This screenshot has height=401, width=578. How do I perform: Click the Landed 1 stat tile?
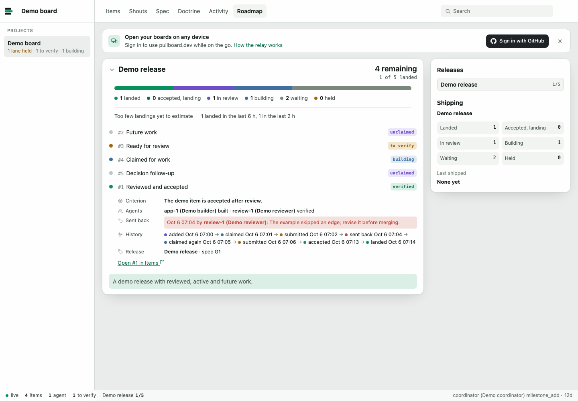[468, 128]
